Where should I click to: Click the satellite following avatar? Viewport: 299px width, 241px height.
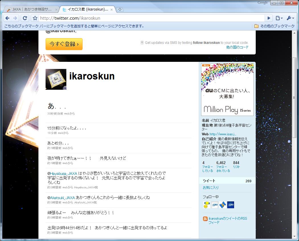[222, 205]
